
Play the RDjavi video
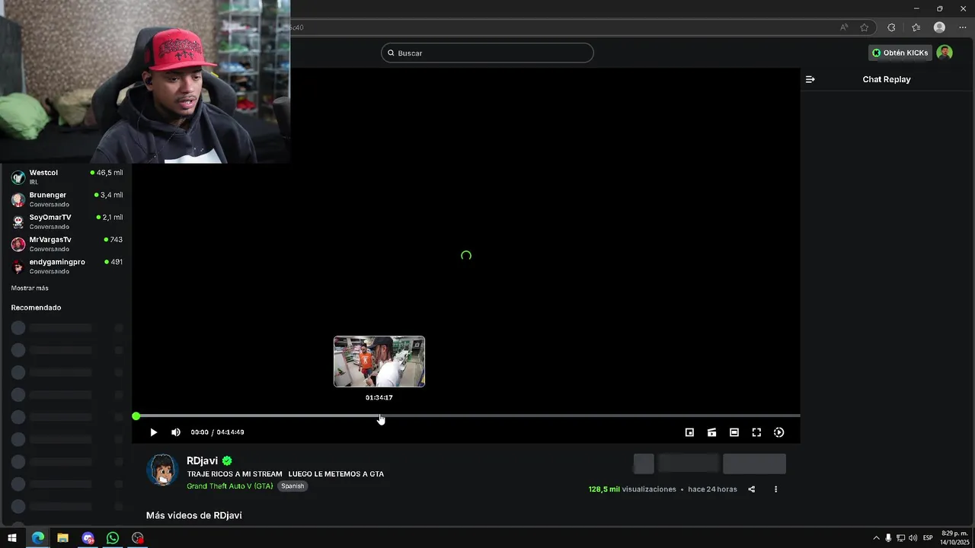point(153,432)
